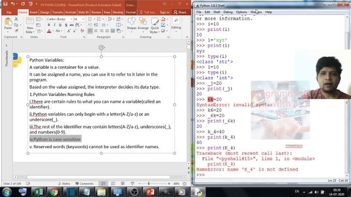Open Excel from the taskbar
The height and width of the screenshot is (197, 351).
38,192
